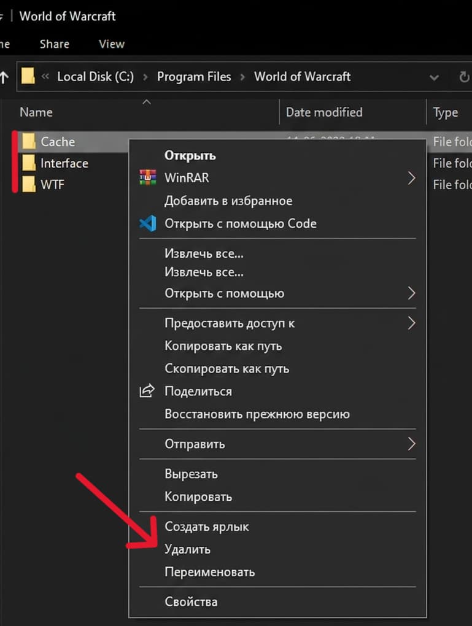Screen dimensions: 472x626
Task: Select the WTF folder name
Action: 52,185
